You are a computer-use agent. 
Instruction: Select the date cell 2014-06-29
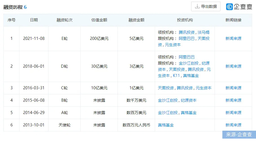tap(34, 113)
